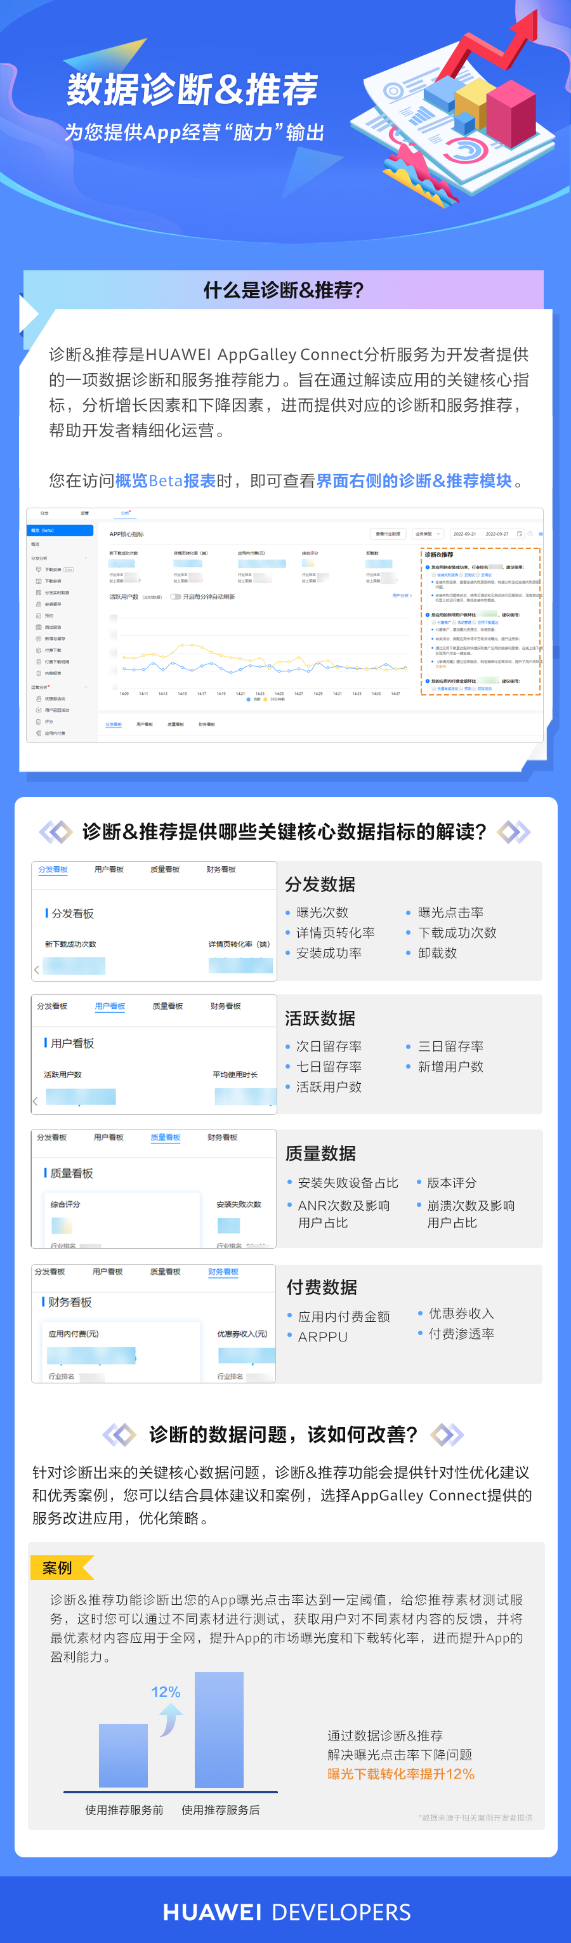Select the highlighted 概览 (beta) menu item
Viewport: 571px width, 1943px height.
[60, 530]
